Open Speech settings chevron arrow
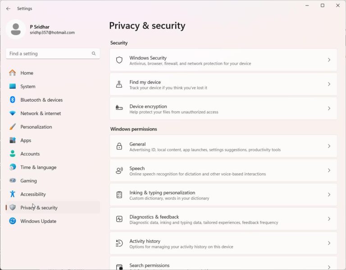The width and height of the screenshot is (346, 270). [x=329, y=171]
